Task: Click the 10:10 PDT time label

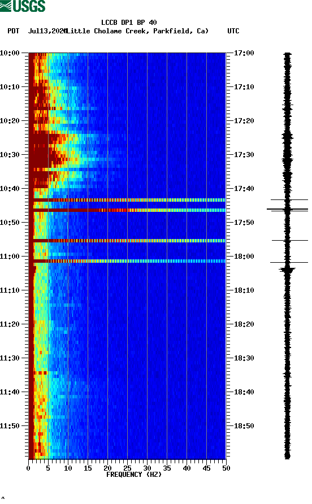Action: (10, 87)
